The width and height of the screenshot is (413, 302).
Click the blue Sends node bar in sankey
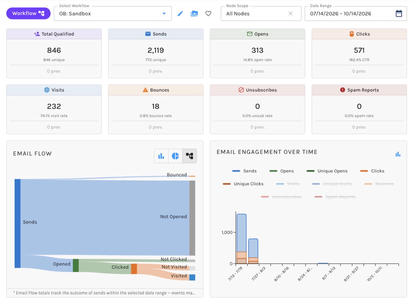(18, 223)
